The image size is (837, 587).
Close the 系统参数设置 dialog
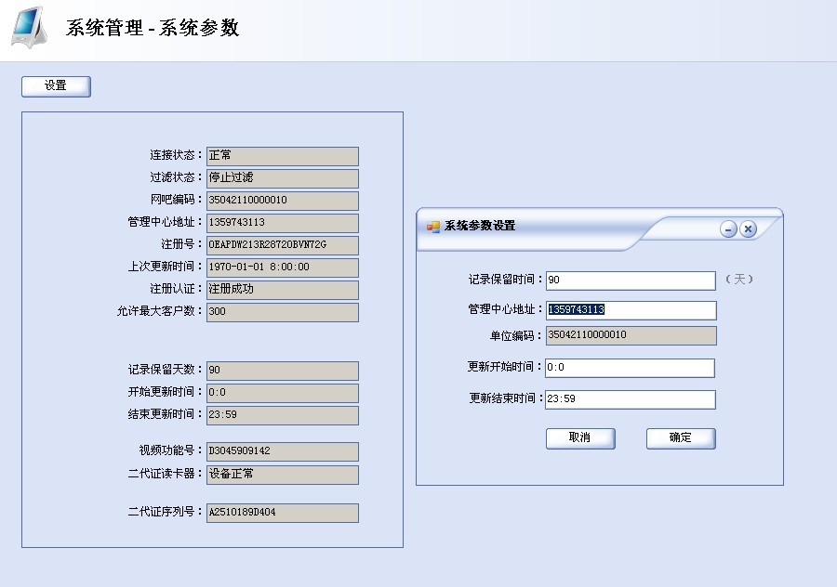click(x=747, y=228)
